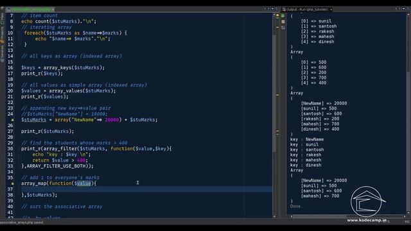Open the Projects side panel tab
Viewport: 411px width, 231px height.
pos(2,35)
